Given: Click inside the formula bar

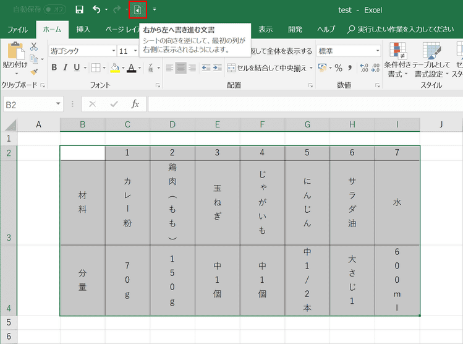Looking at the screenshot, I should click(305, 104).
